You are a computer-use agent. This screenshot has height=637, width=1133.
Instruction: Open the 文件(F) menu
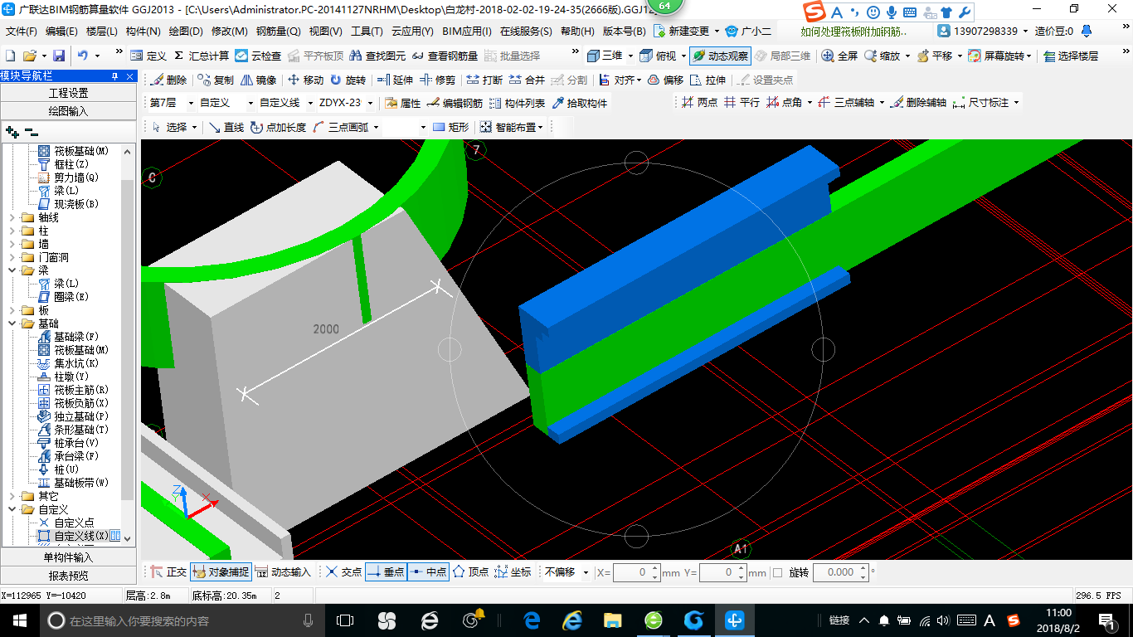point(22,32)
